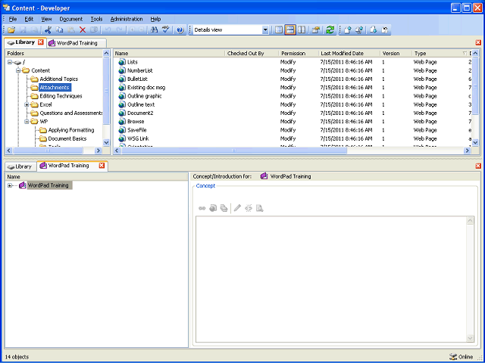Click the broken-link delete icon in Concept pane
Image resolution: width=485 pixels, height=363 pixels.
click(249, 209)
